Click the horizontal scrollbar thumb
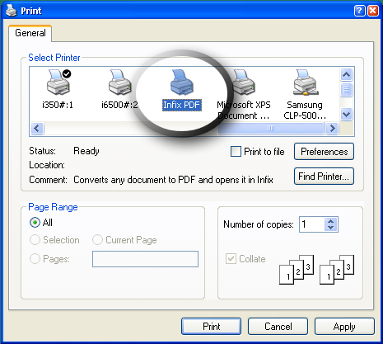Screen dimensions: 383x344 (271, 129)
